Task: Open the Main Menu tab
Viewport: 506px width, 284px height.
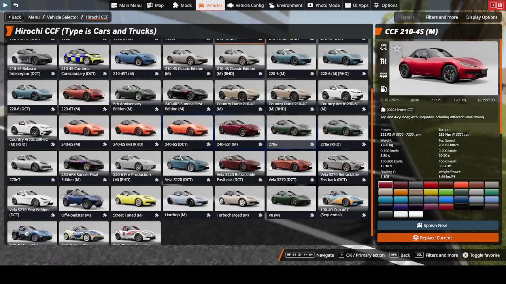Action: pos(126,5)
